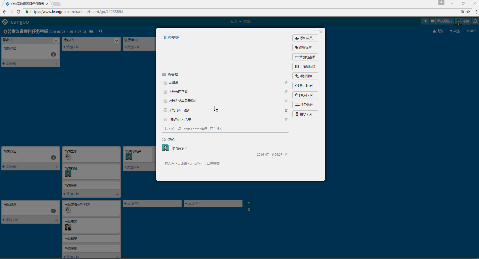Open the 菜单 board menu

tap(471, 31)
